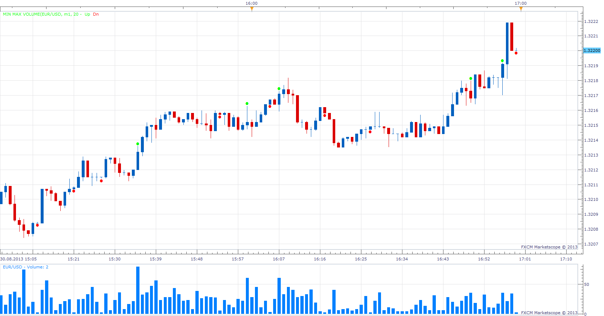Click the 16:25 time axis label
The width and height of the screenshot is (604, 316).
click(361, 259)
